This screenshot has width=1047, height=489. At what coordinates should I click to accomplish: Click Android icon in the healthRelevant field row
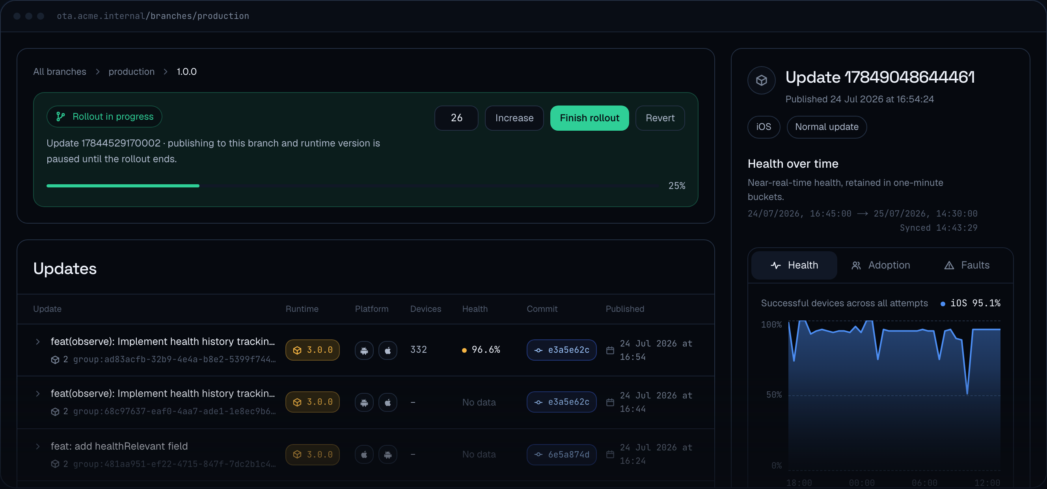click(388, 454)
